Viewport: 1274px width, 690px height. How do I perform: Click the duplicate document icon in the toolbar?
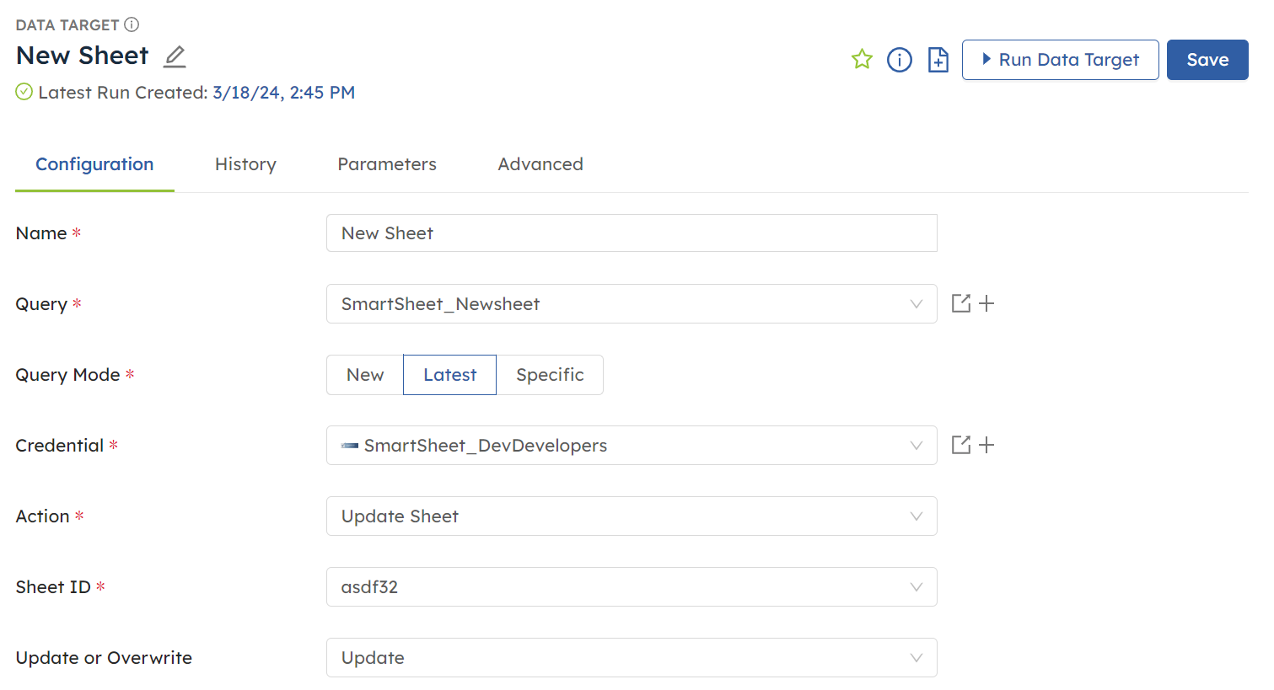tap(938, 59)
